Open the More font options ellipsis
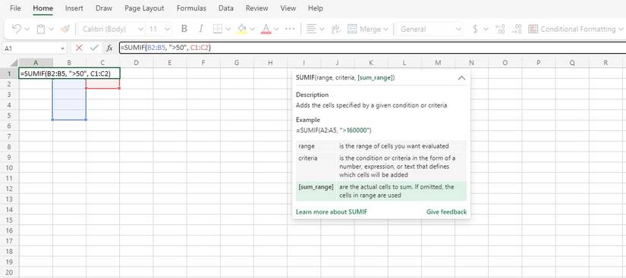The image size is (626, 278). (291, 29)
